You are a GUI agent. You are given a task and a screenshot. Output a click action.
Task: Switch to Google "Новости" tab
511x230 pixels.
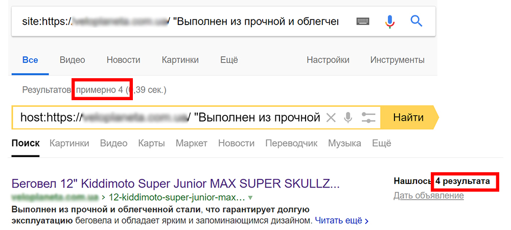point(124,60)
